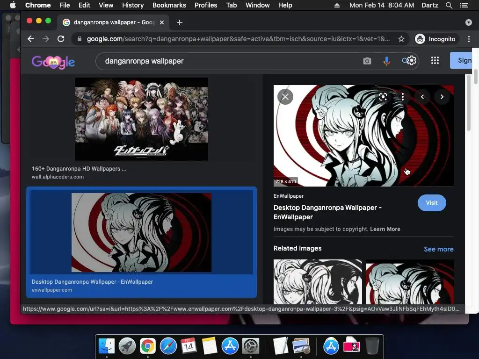Open the first black-and-white related image
This screenshot has width=479, height=359.
(318, 282)
